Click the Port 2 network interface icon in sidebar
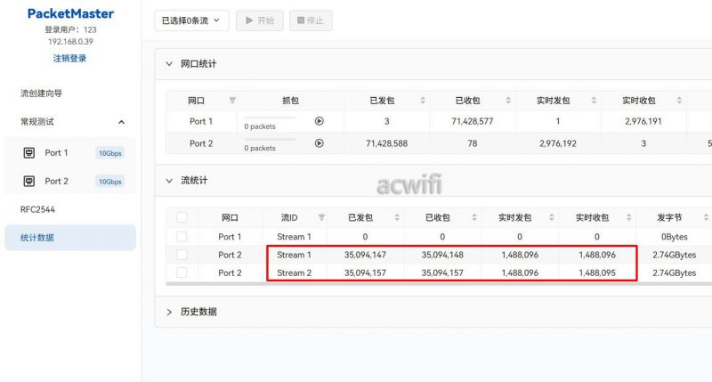The height and width of the screenshot is (382, 712). pyautogui.click(x=28, y=181)
